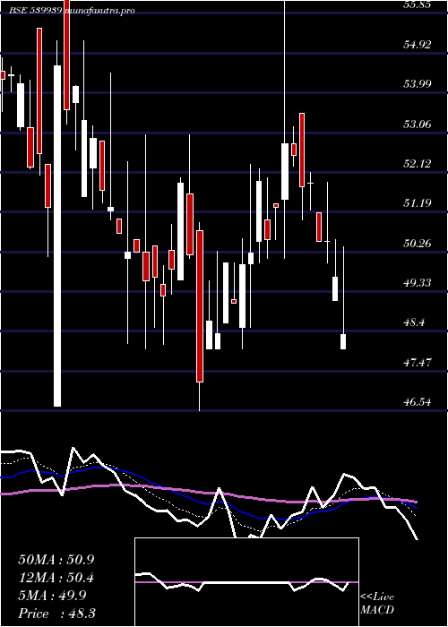Click the 54.92 price axis label
This screenshot has width=448, height=627.
pyautogui.click(x=417, y=45)
